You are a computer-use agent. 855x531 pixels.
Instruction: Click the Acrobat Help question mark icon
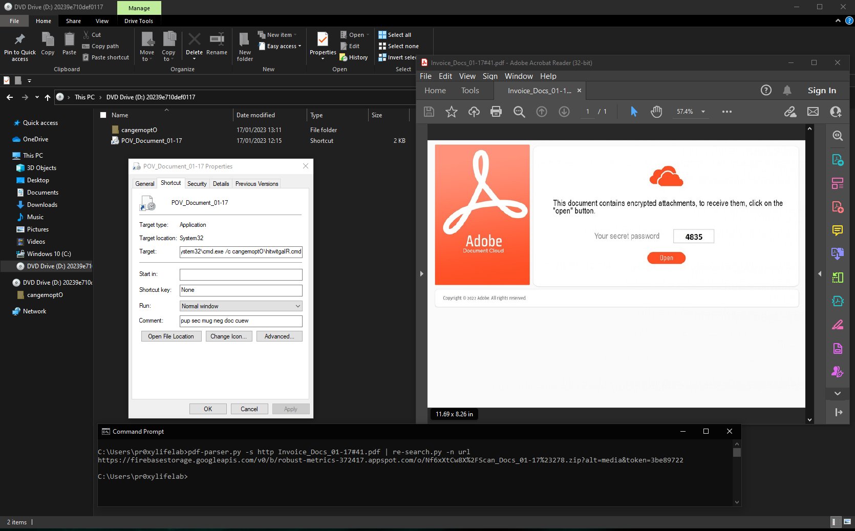[766, 90]
